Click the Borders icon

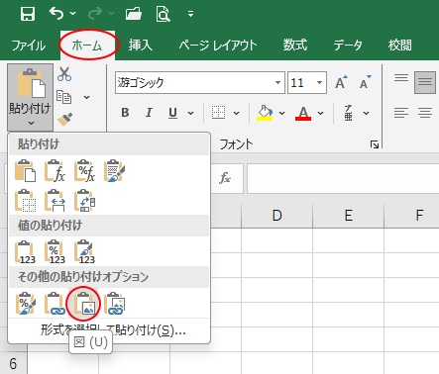click(x=218, y=113)
